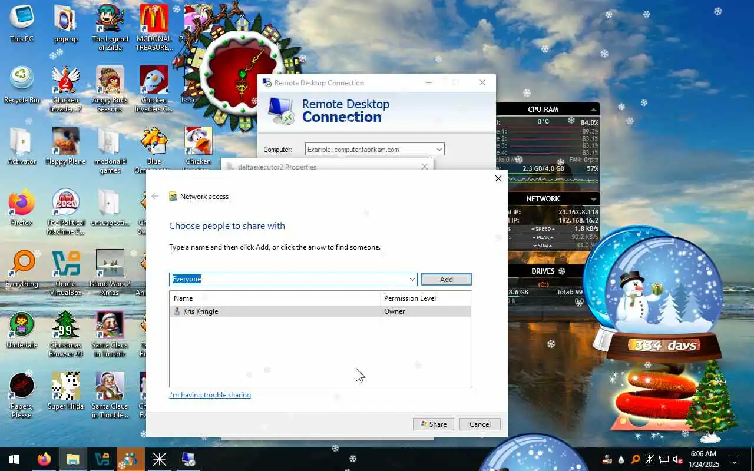The width and height of the screenshot is (754, 471).
Task: Open the Everything search icon in system tray
Action: (x=636, y=459)
